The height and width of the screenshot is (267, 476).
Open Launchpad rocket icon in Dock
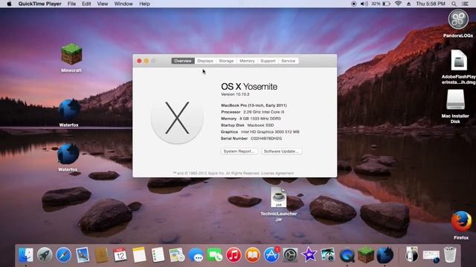[45, 255]
